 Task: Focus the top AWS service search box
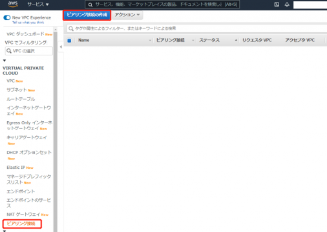(162, 5)
